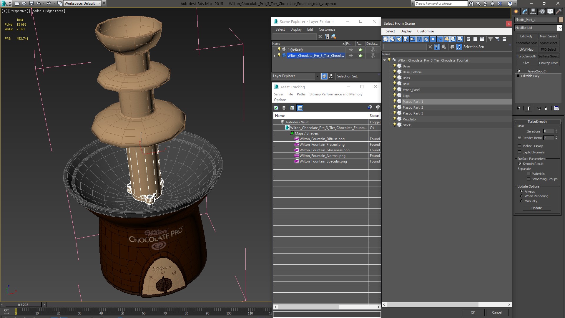
Task: Enable Separate by Smoothing Groups checkbox
Action: (x=529, y=179)
